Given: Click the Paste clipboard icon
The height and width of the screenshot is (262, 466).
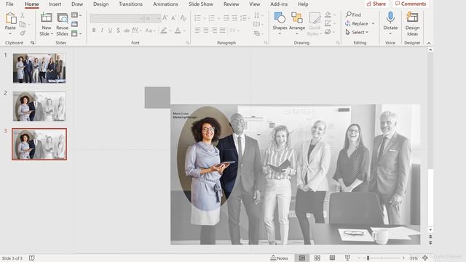Looking at the screenshot, I should click(x=11, y=18).
